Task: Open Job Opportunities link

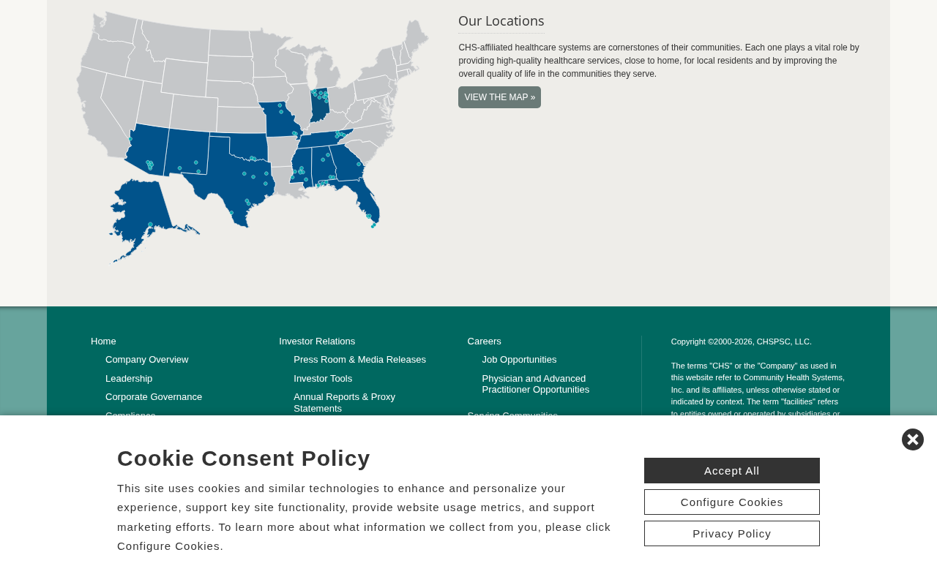Action: [x=519, y=360]
